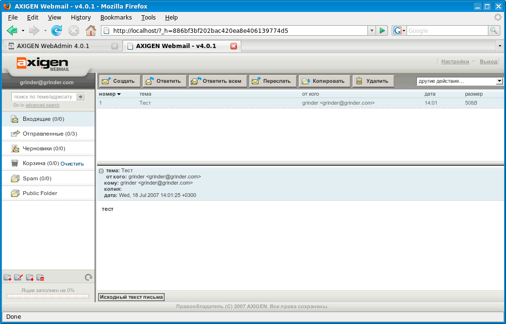Screen dimensions: 506x324
Task: Close the AXIGEN Webmail tab with red X
Action: click(x=234, y=46)
